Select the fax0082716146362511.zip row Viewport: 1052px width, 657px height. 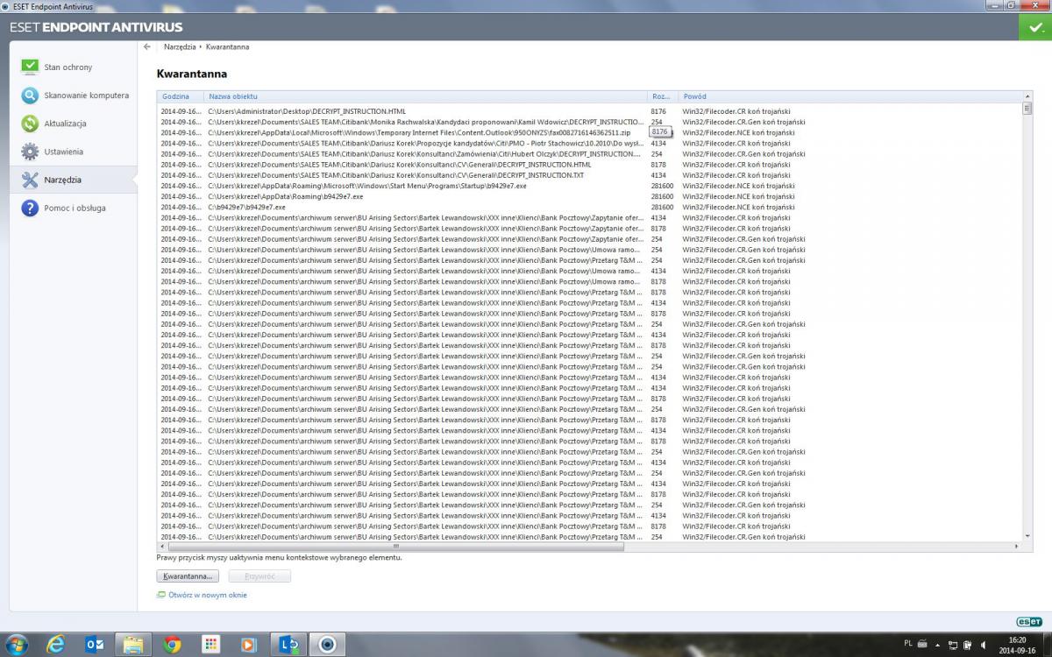tap(590, 132)
